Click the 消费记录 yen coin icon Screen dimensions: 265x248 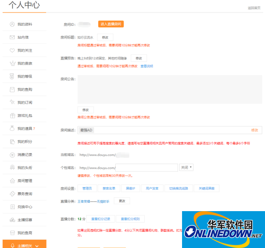[x=12, y=155]
